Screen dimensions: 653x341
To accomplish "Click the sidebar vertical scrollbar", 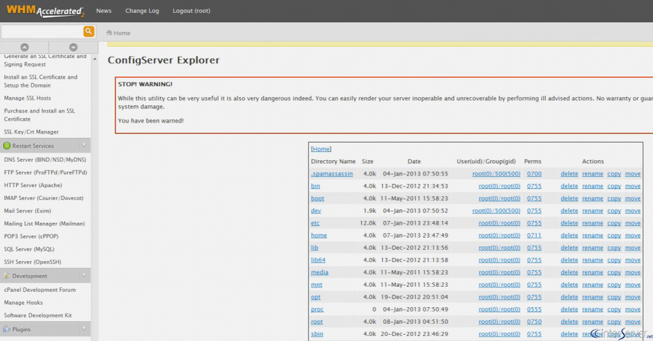I will point(95,198).
